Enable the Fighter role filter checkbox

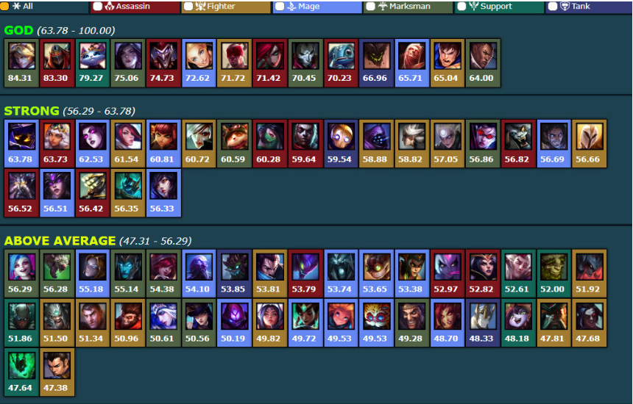click(x=188, y=6)
